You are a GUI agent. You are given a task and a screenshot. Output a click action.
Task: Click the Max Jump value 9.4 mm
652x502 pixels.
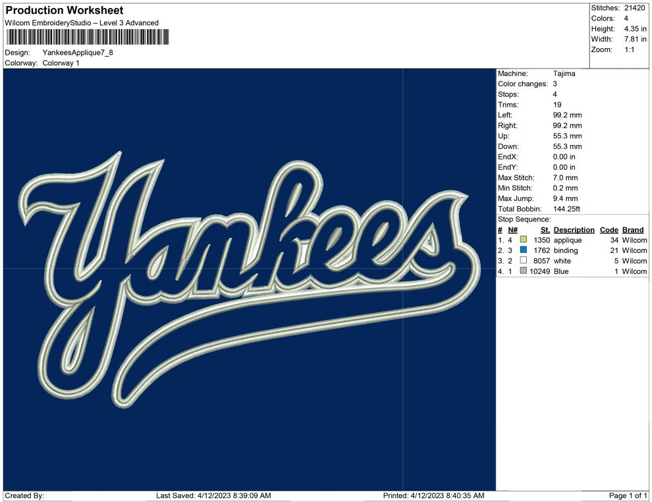[x=565, y=198]
